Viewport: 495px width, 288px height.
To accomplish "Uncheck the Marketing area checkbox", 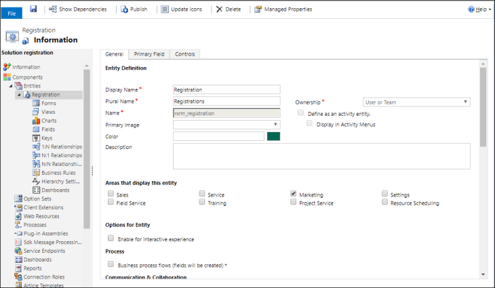I will 294,194.
